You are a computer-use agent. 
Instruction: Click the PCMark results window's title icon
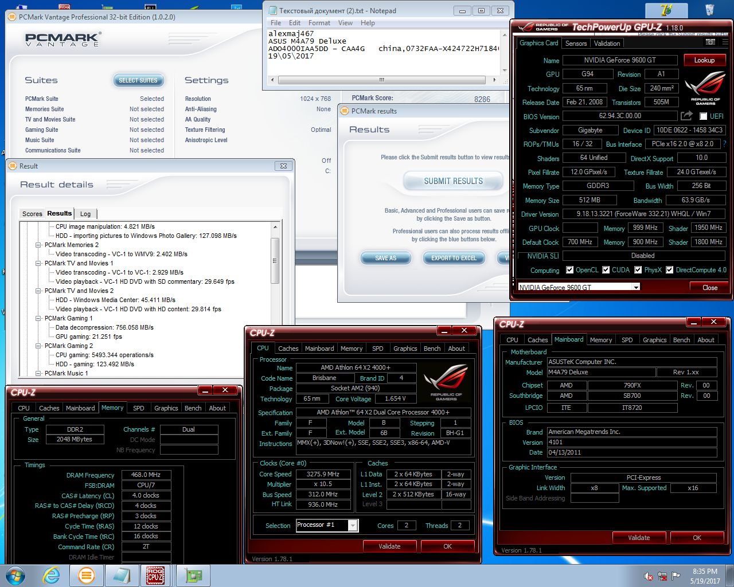[x=345, y=111]
